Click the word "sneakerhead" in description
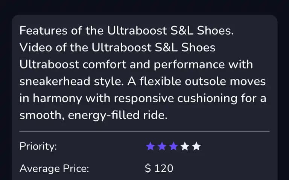The height and width of the screenshot is (180, 289). point(55,81)
